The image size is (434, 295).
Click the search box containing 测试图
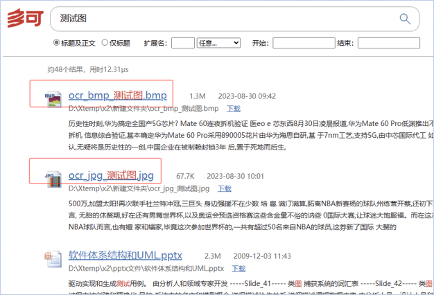tap(235, 19)
